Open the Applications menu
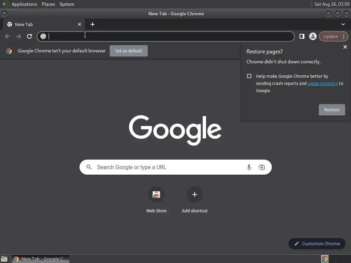The image size is (351, 263). tap(24, 4)
